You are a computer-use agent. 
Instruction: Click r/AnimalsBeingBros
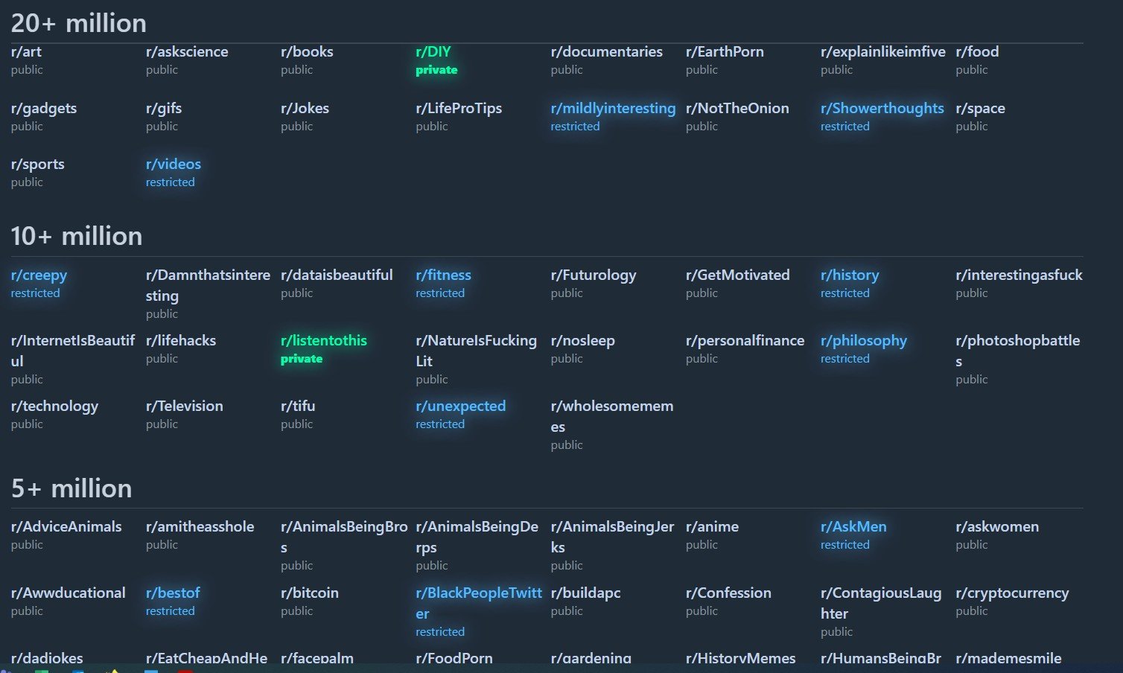click(344, 537)
